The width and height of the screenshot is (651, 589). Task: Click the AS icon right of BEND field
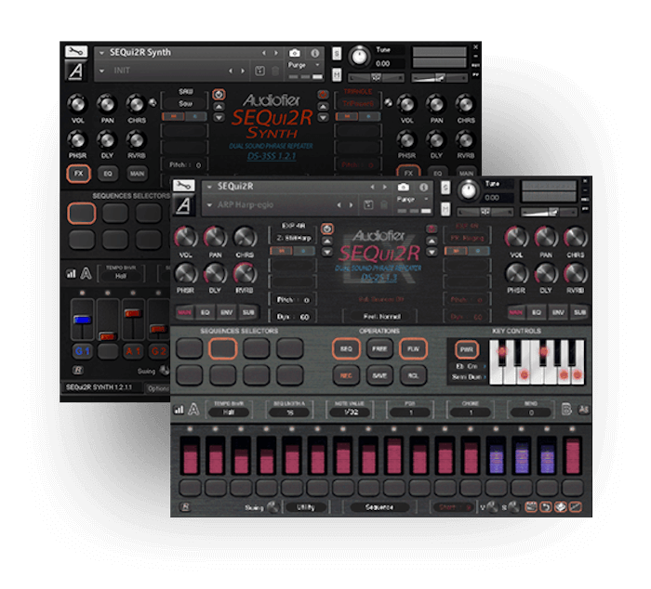[x=583, y=410]
